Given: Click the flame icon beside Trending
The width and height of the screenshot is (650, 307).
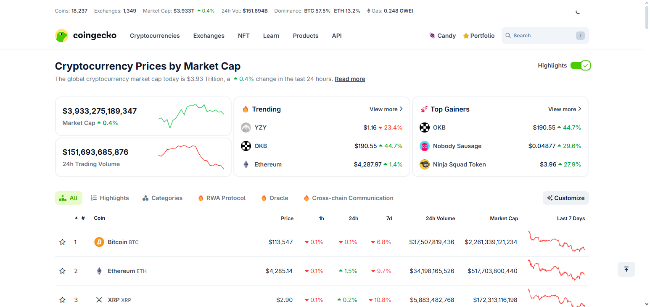Looking at the screenshot, I should point(246,109).
